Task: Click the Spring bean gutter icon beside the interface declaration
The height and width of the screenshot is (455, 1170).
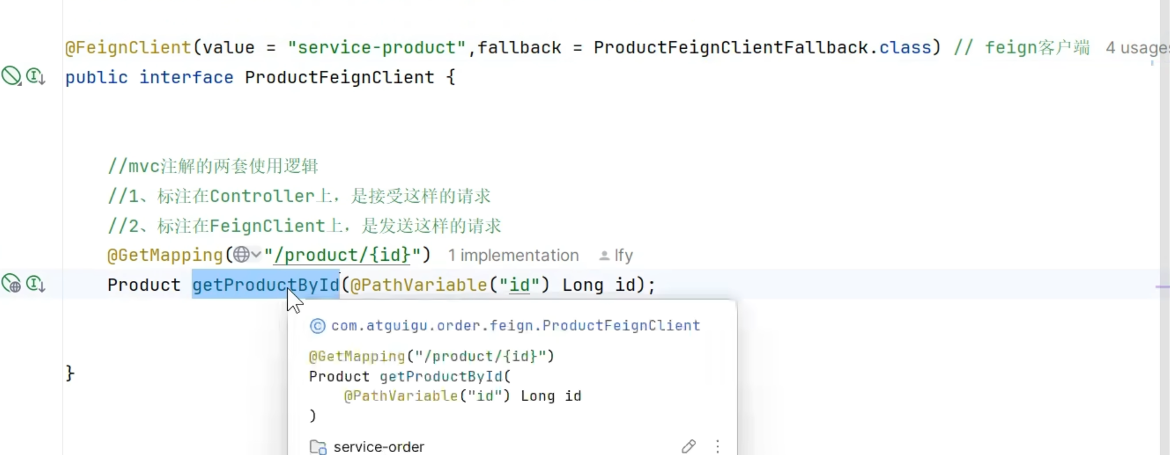Action: [11, 76]
